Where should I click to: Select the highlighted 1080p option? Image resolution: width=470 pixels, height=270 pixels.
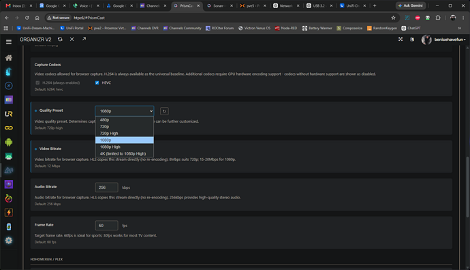tap(125, 140)
